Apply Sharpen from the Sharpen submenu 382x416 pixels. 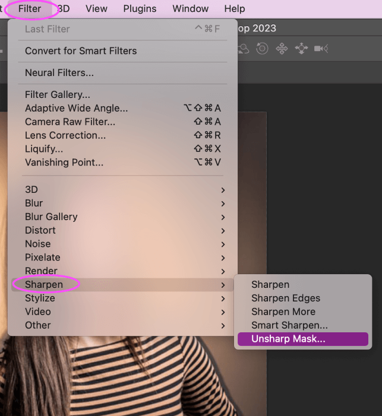303,284
